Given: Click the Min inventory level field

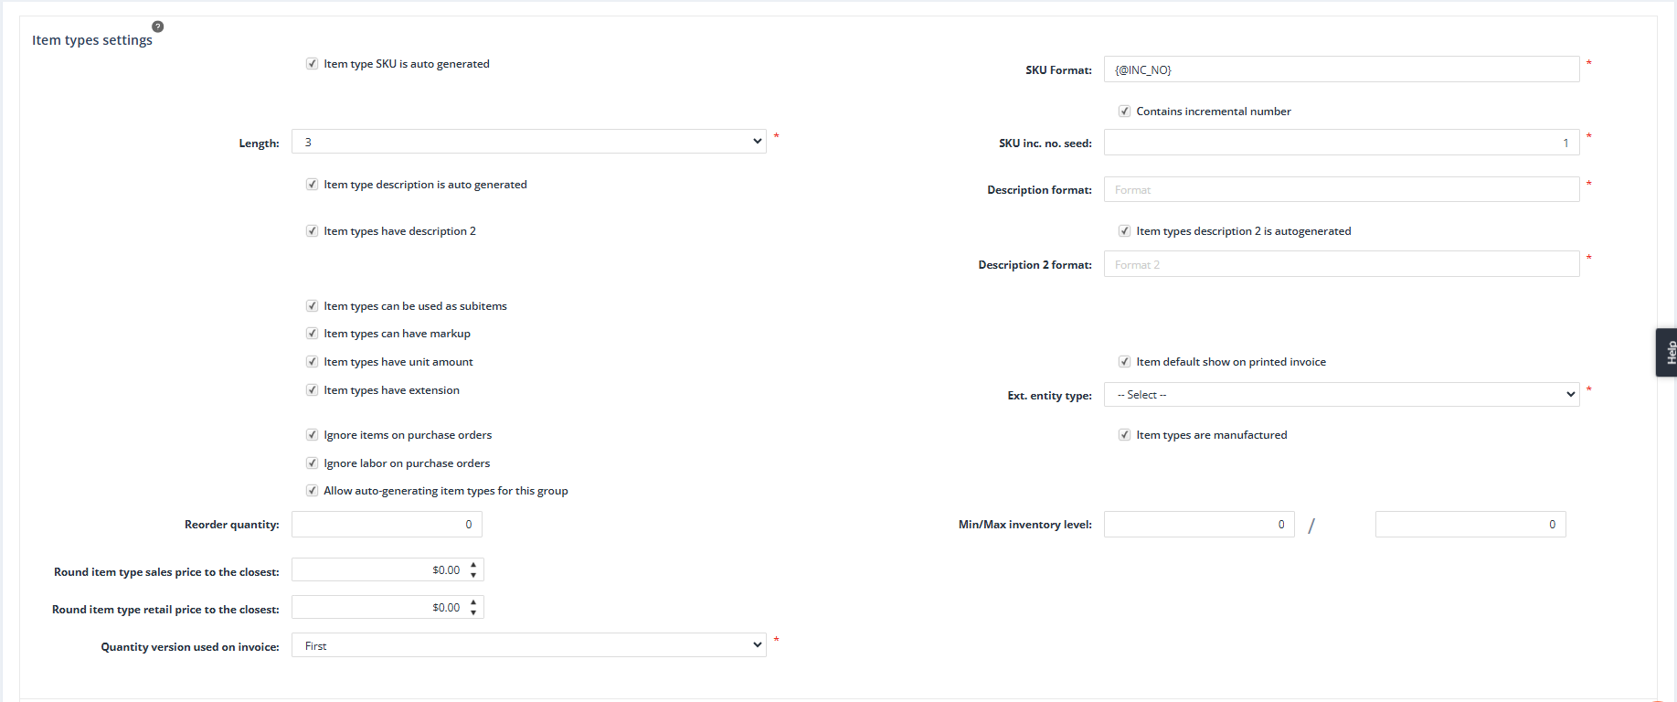Looking at the screenshot, I should [x=1198, y=525].
